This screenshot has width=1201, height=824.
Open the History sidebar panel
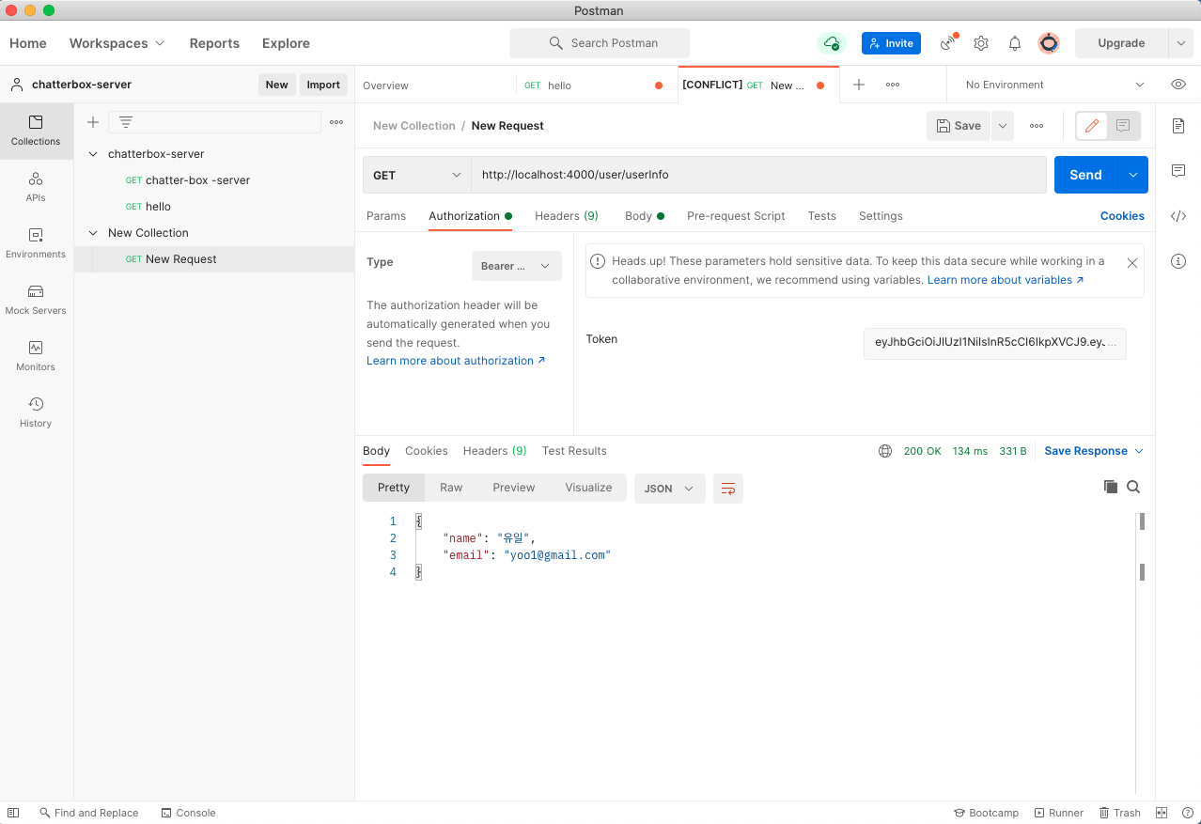pos(36,412)
